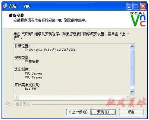Select the VNC Server component line

(x=33, y=73)
